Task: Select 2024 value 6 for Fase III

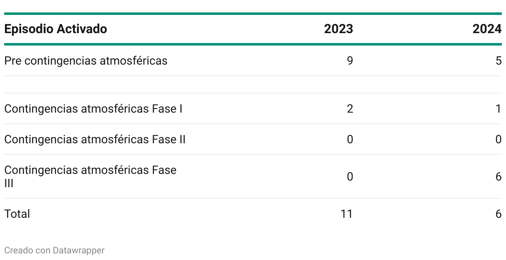Action: (x=498, y=177)
